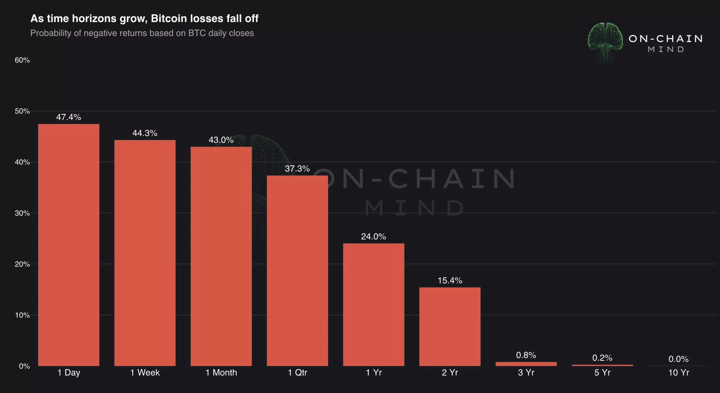Select the 1 Week bar

click(145, 253)
